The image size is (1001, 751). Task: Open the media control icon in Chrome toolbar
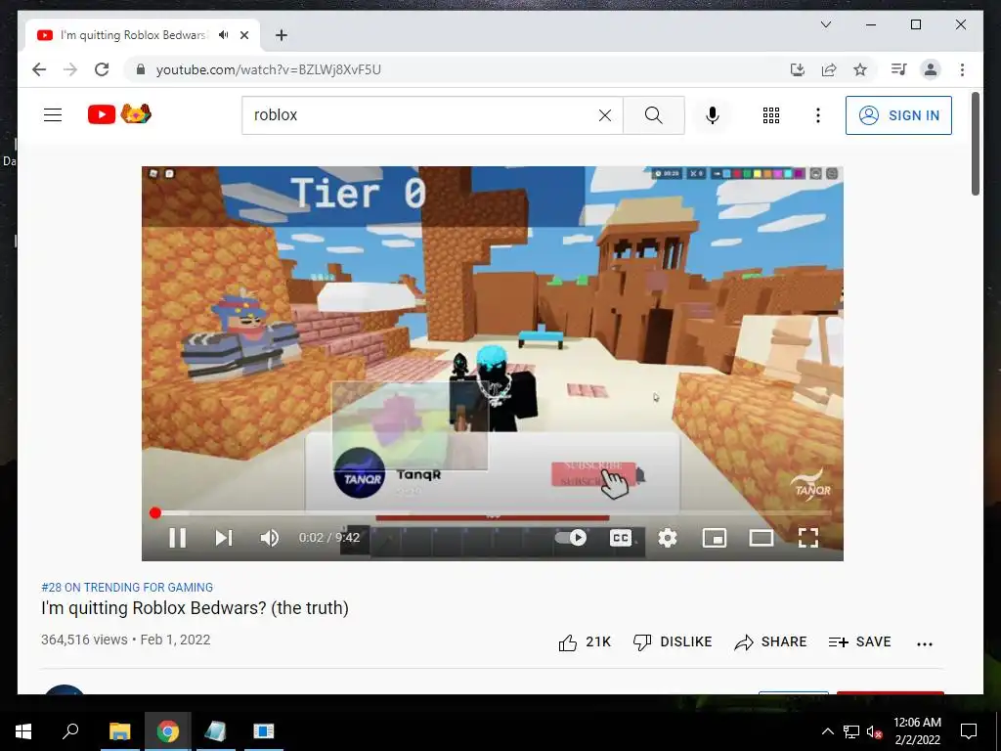[x=899, y=69]
